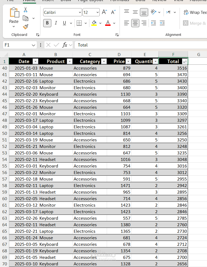207x267 pixels.
Task: Activate the Format Painter brush
Action: pyautogui.click(x=26, y=27)
